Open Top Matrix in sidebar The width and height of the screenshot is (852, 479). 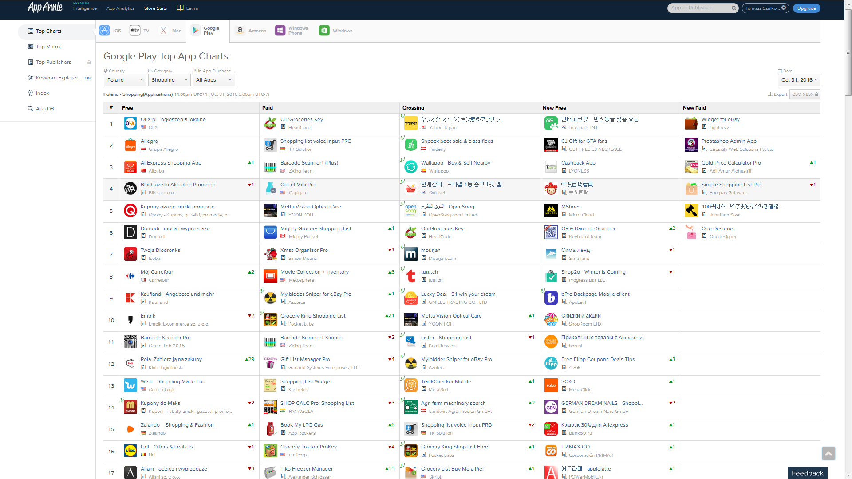[x=48, y=47]
